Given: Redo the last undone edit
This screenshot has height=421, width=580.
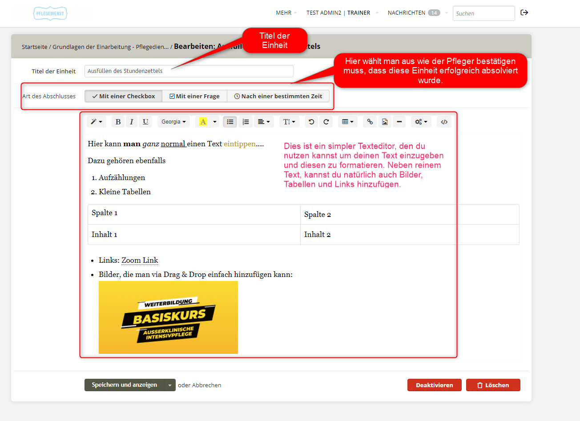Looking at the screenshot, I should [326, 122].
